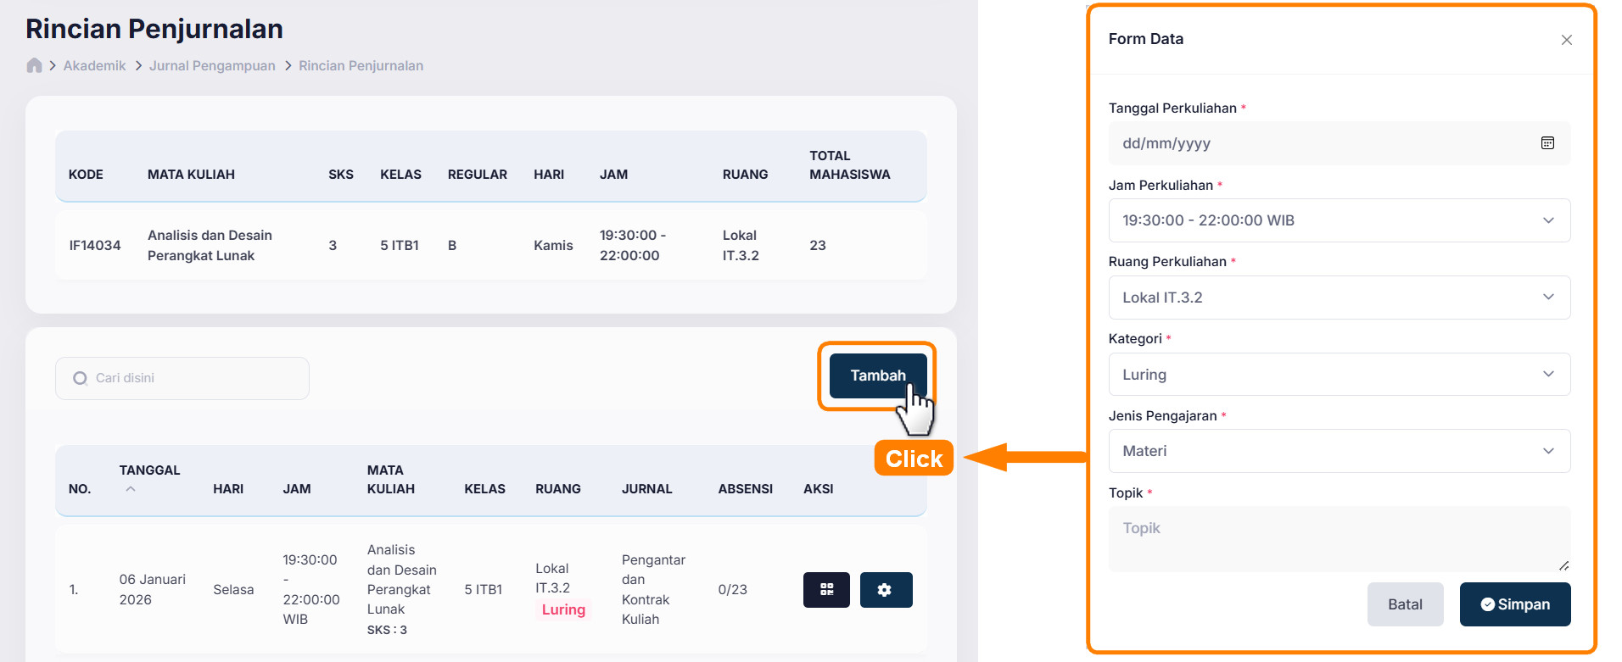Viewport: 1622px width, 662px height.
Task: Go to Akademik breadcrumb link
Action: 94,65
